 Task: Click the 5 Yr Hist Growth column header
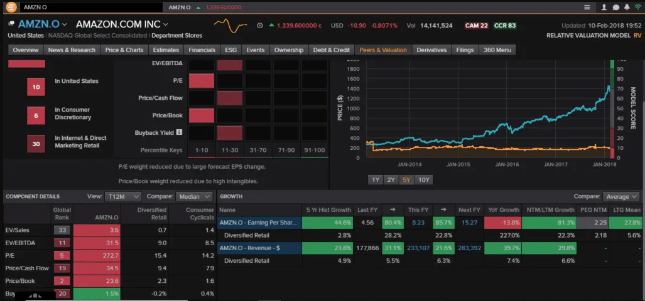coord(327,209)
